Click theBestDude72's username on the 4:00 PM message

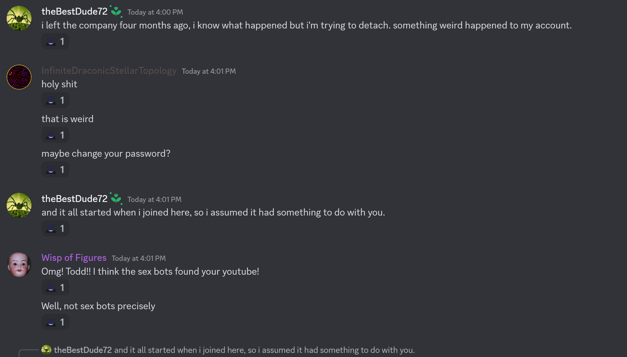pos(75,12)
